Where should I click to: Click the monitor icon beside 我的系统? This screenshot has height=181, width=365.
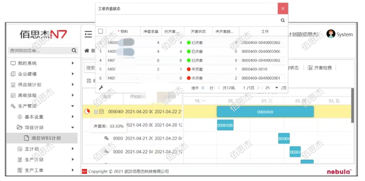coord(13,63)
